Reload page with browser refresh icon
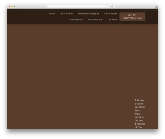 [107, 6]
